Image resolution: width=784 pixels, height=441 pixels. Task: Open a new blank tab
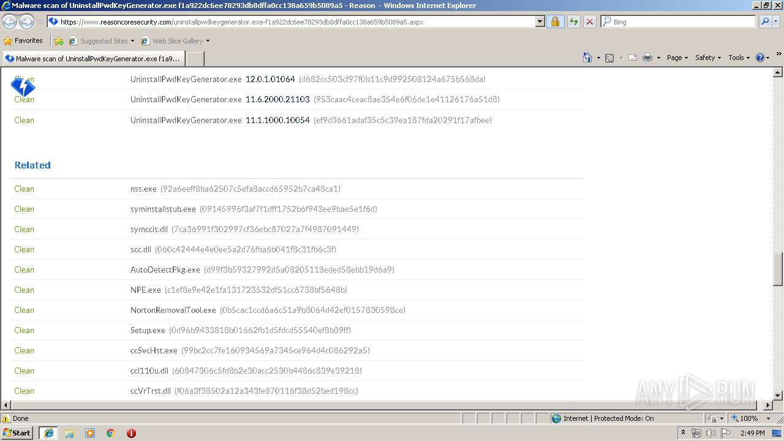tap(195, 59)
